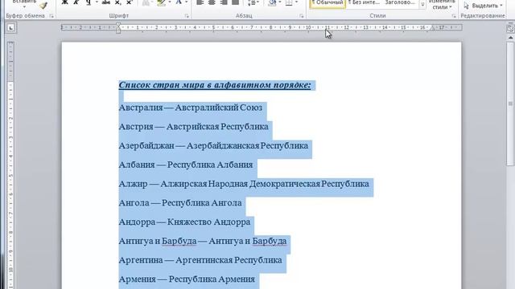The height and width of the screenshot is (289, 515).
Task: Open Вставить paste options arrow
Action: (x=24, y=6)
